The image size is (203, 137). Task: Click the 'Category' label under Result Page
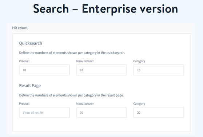click(139, 104)
